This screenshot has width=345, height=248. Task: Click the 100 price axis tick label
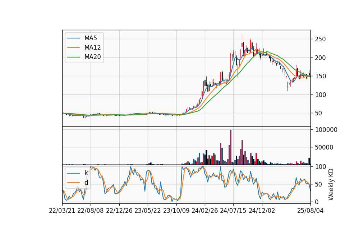tap(320, 95)
